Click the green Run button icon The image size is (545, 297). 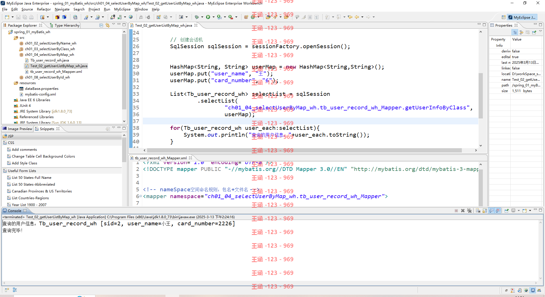[x=208, y=17]
